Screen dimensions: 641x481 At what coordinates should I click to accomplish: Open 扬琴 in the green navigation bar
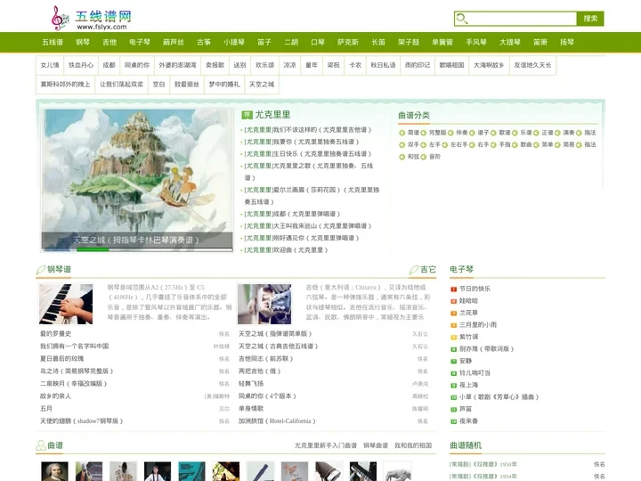coord(567,42)
